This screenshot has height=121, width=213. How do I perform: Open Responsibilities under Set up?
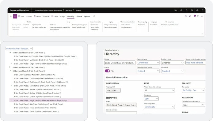pos(54,29)
